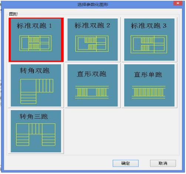Image resolution: width=186 pixels, height=174 pixels.
Task: Click the 标准双跑 2 floor plan diagram
Action: pyautogui.click(x=92, y=44)
